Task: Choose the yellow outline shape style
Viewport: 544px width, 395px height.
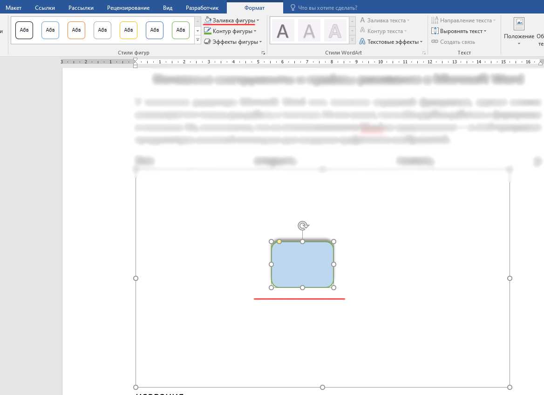Action: click(129, 30)
